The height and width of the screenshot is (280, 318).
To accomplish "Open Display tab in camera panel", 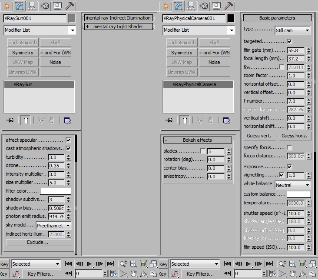I will [x=216, y=6].
